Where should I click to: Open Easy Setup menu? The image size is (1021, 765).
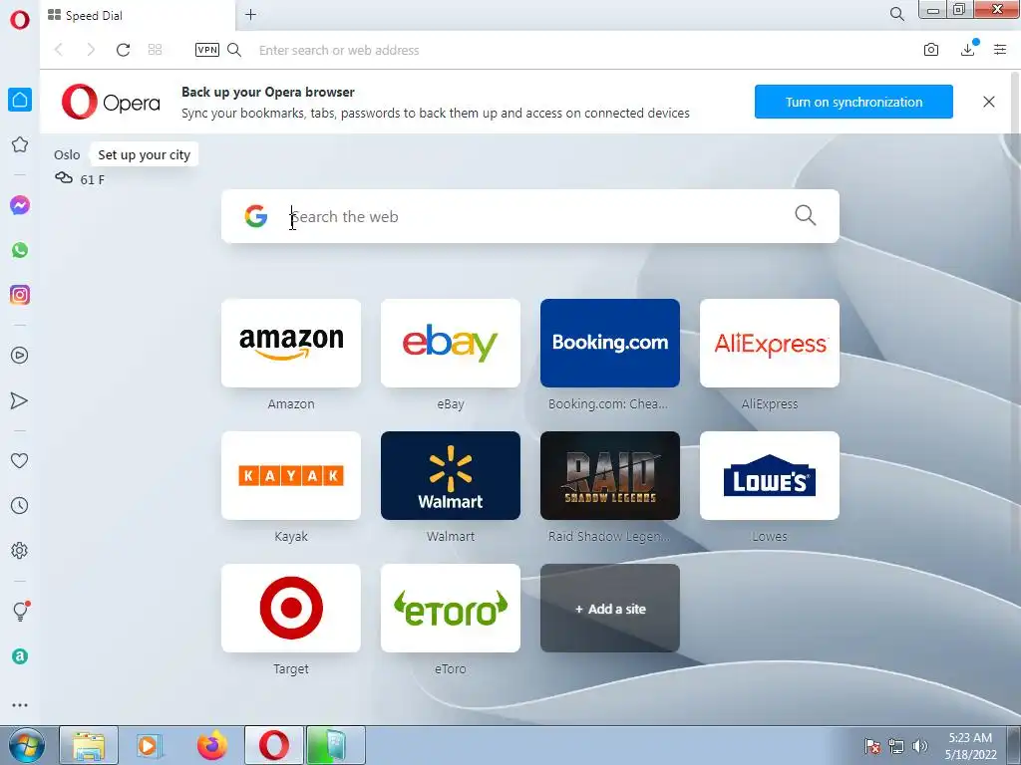tap(1000, 50)
